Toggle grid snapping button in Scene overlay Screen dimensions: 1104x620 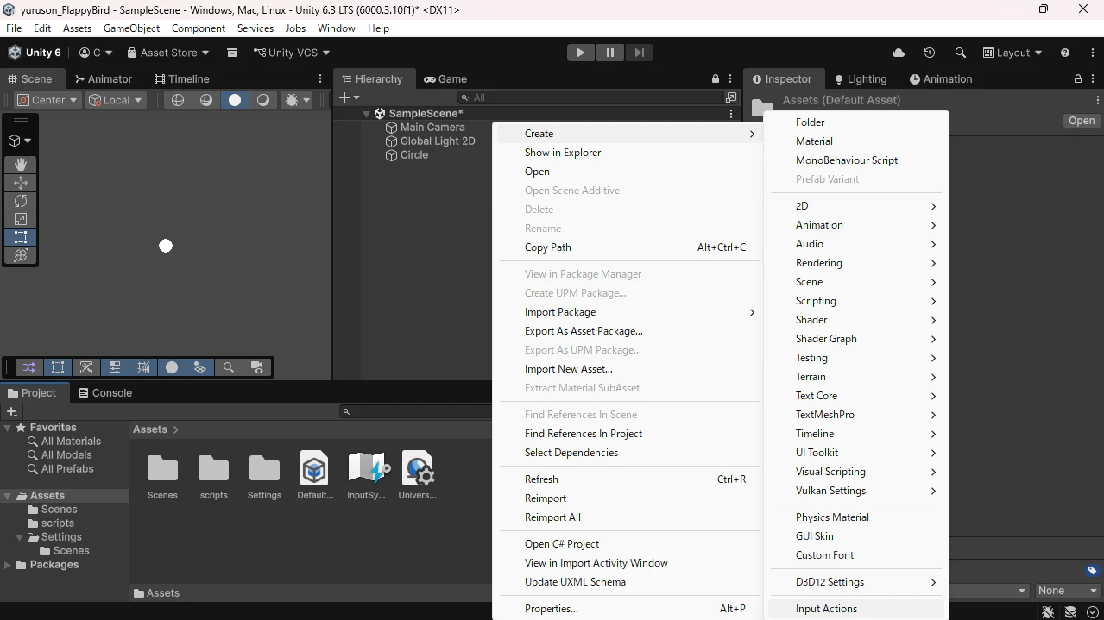click(x=143, y=367)
